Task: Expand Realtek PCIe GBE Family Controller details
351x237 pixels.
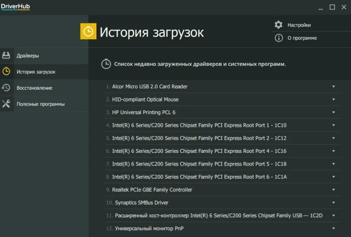Action: pyautogui.click(x=334, y=190)
